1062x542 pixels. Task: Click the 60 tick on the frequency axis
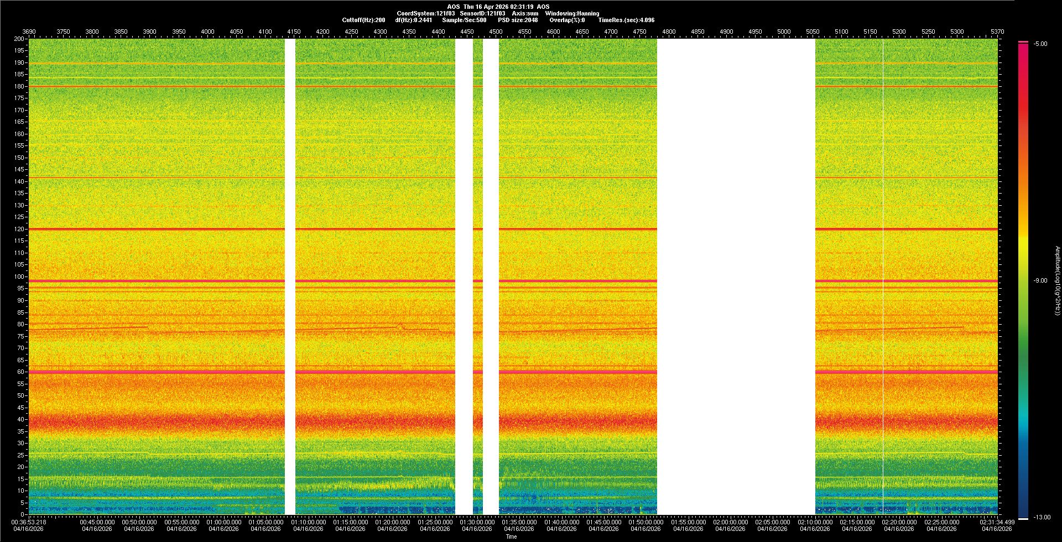click(20, 372)
